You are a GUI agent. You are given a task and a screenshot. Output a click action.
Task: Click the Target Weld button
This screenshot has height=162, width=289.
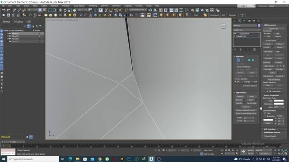tap(252, 103)
